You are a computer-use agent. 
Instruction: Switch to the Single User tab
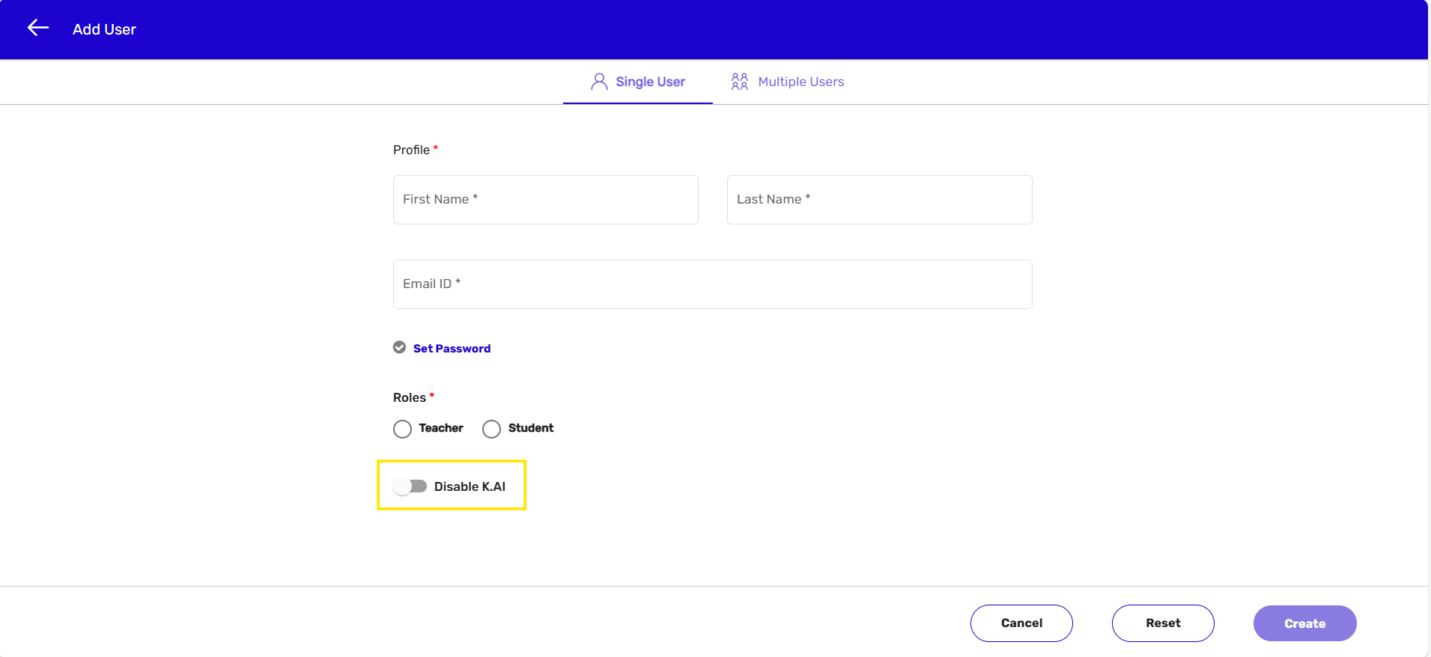pyautogui.click(x=638, y=82)
